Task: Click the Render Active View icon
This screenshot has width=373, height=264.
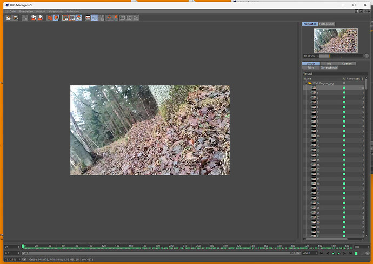Action: [41, 18]
